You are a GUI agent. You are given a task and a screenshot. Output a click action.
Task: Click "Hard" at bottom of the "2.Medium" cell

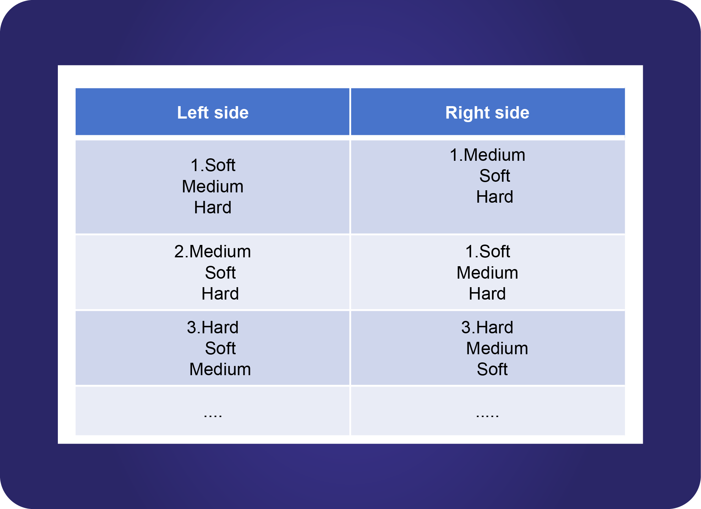(x=220, y=294)
